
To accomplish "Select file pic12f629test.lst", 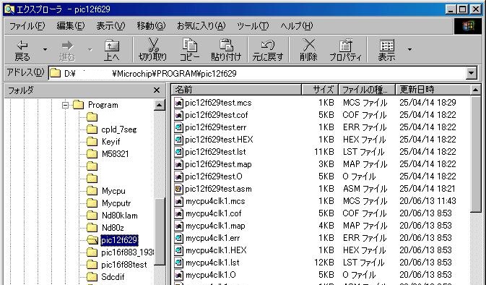I will (215, 152).
